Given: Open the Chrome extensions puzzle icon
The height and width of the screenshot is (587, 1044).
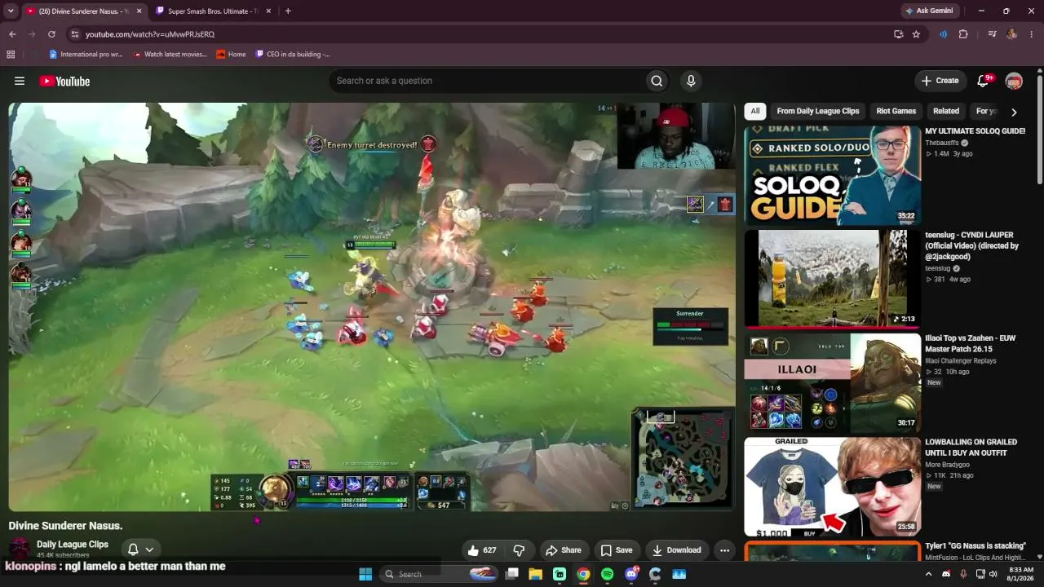Looking at the screenshot, I should [963, 34].
